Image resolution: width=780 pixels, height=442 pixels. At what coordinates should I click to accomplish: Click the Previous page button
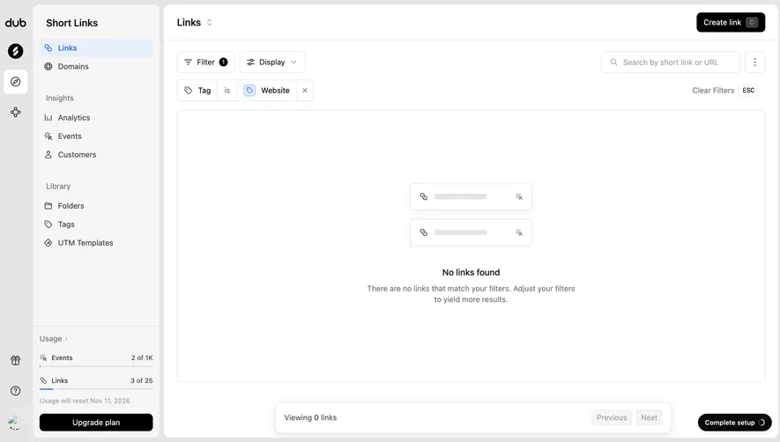(612, 417)
